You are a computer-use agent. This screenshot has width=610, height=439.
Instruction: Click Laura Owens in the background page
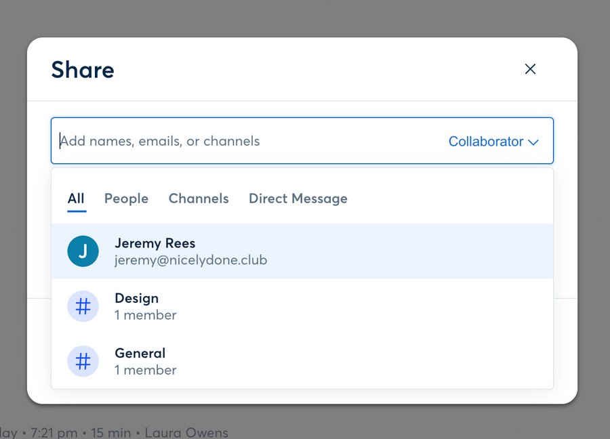188,432
